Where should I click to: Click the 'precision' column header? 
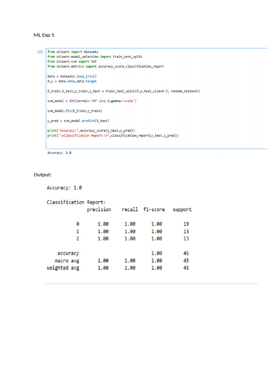point(99,210)
